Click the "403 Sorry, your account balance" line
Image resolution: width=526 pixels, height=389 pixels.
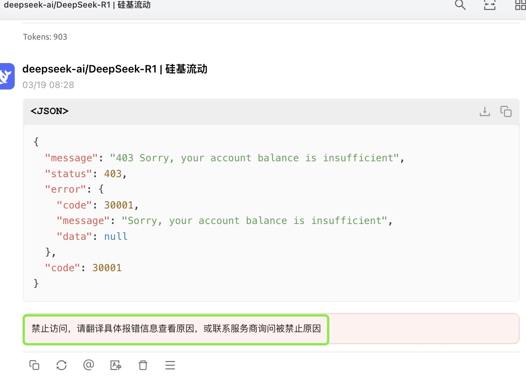(x=225, y=158)
